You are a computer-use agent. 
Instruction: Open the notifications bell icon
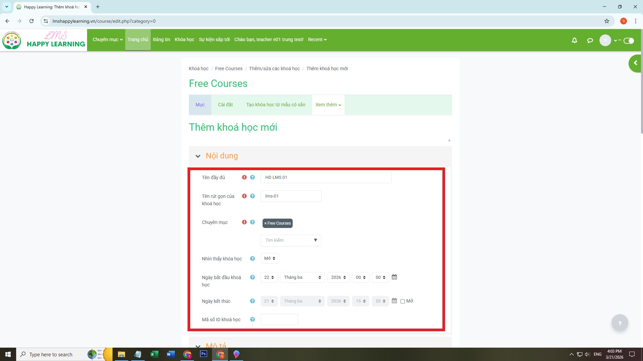(574, 40)
